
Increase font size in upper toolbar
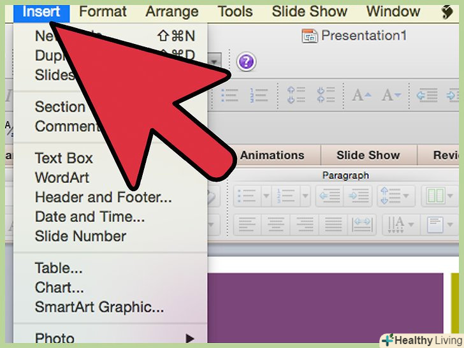(361, 96)
